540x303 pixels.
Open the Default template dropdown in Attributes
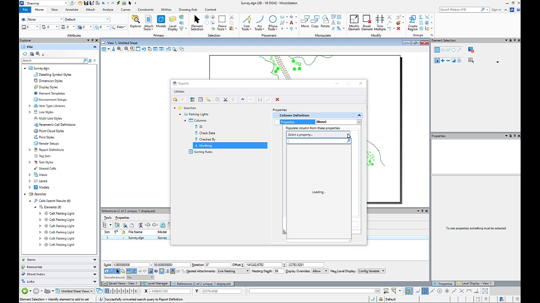(x=87, y=19)
